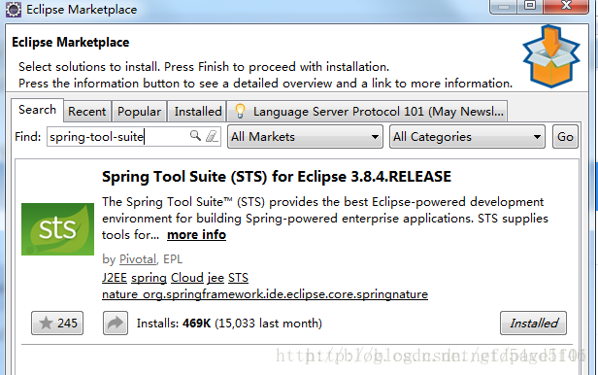Click the Marketplace box icon at top right
Screen dimensions: 598x375
coord(551,56)
